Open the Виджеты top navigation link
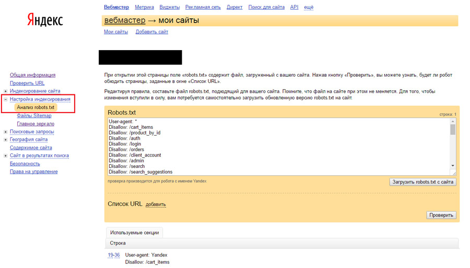Screen dimensions: 470x268 click(169, 7)
